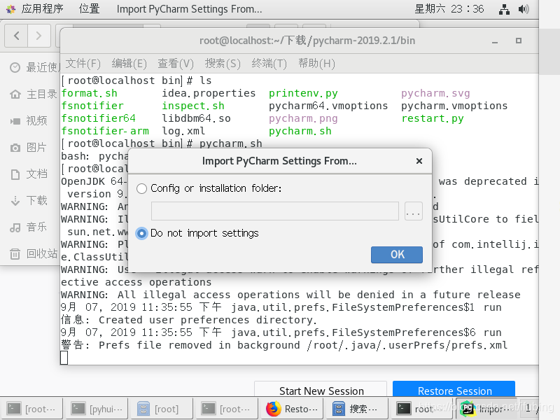Open the 文件(F) menu in terminal
This screenshot has height=420, width=560.
point(83,64)
